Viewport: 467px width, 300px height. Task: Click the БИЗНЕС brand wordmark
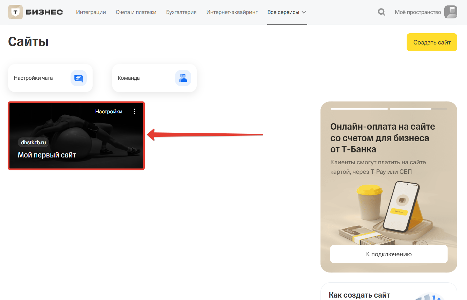44,12
